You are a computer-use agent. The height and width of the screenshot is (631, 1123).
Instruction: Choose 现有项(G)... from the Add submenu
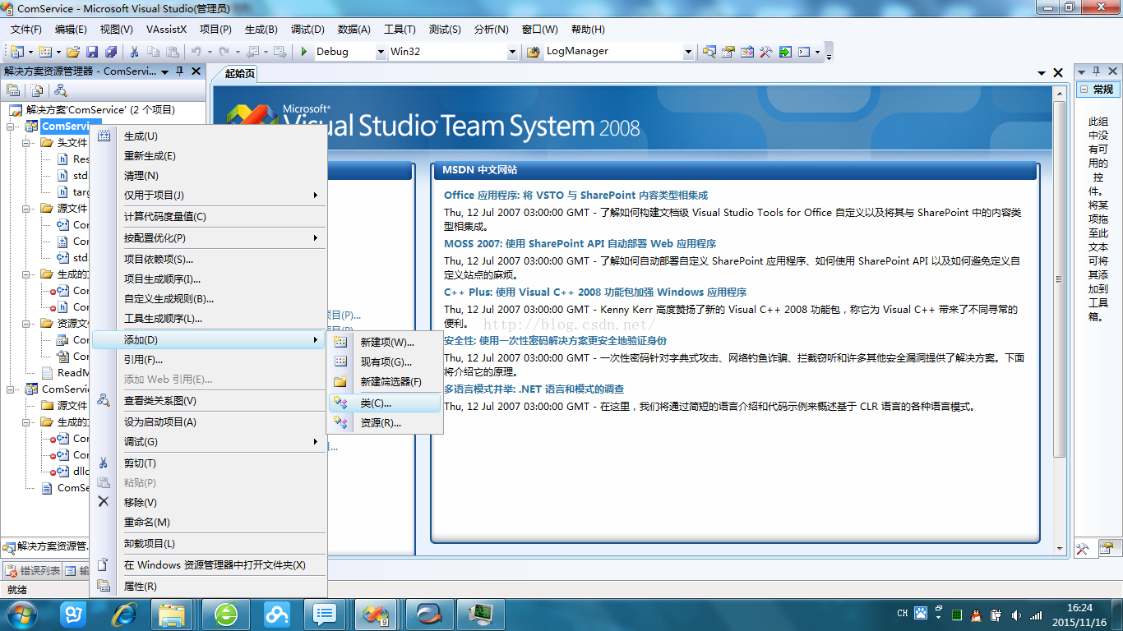click(x=385, y=362)
